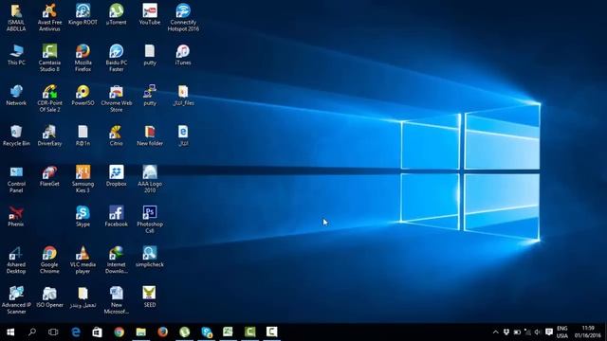Switch to Chrome on the taskbar
This screenshot has height=341, width=607.
coord(120,332)
